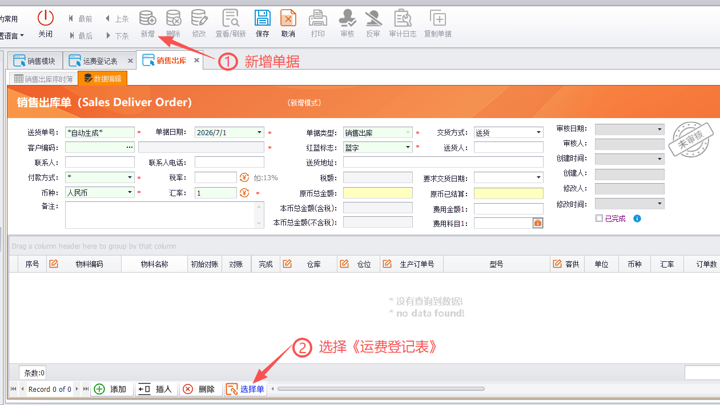
Task: Open the 修改时间 dropdown
Action: (x=660, y=203)
